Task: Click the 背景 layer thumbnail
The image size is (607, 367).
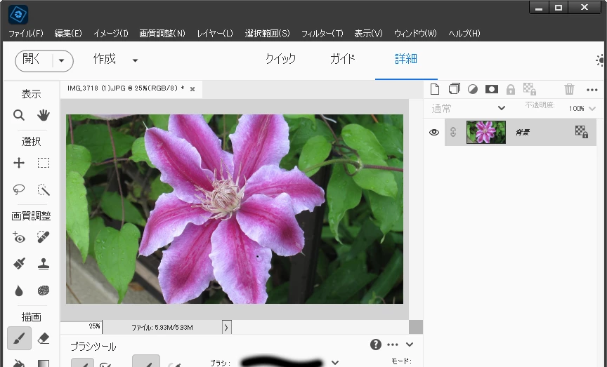Action: (x=486, y=132)
